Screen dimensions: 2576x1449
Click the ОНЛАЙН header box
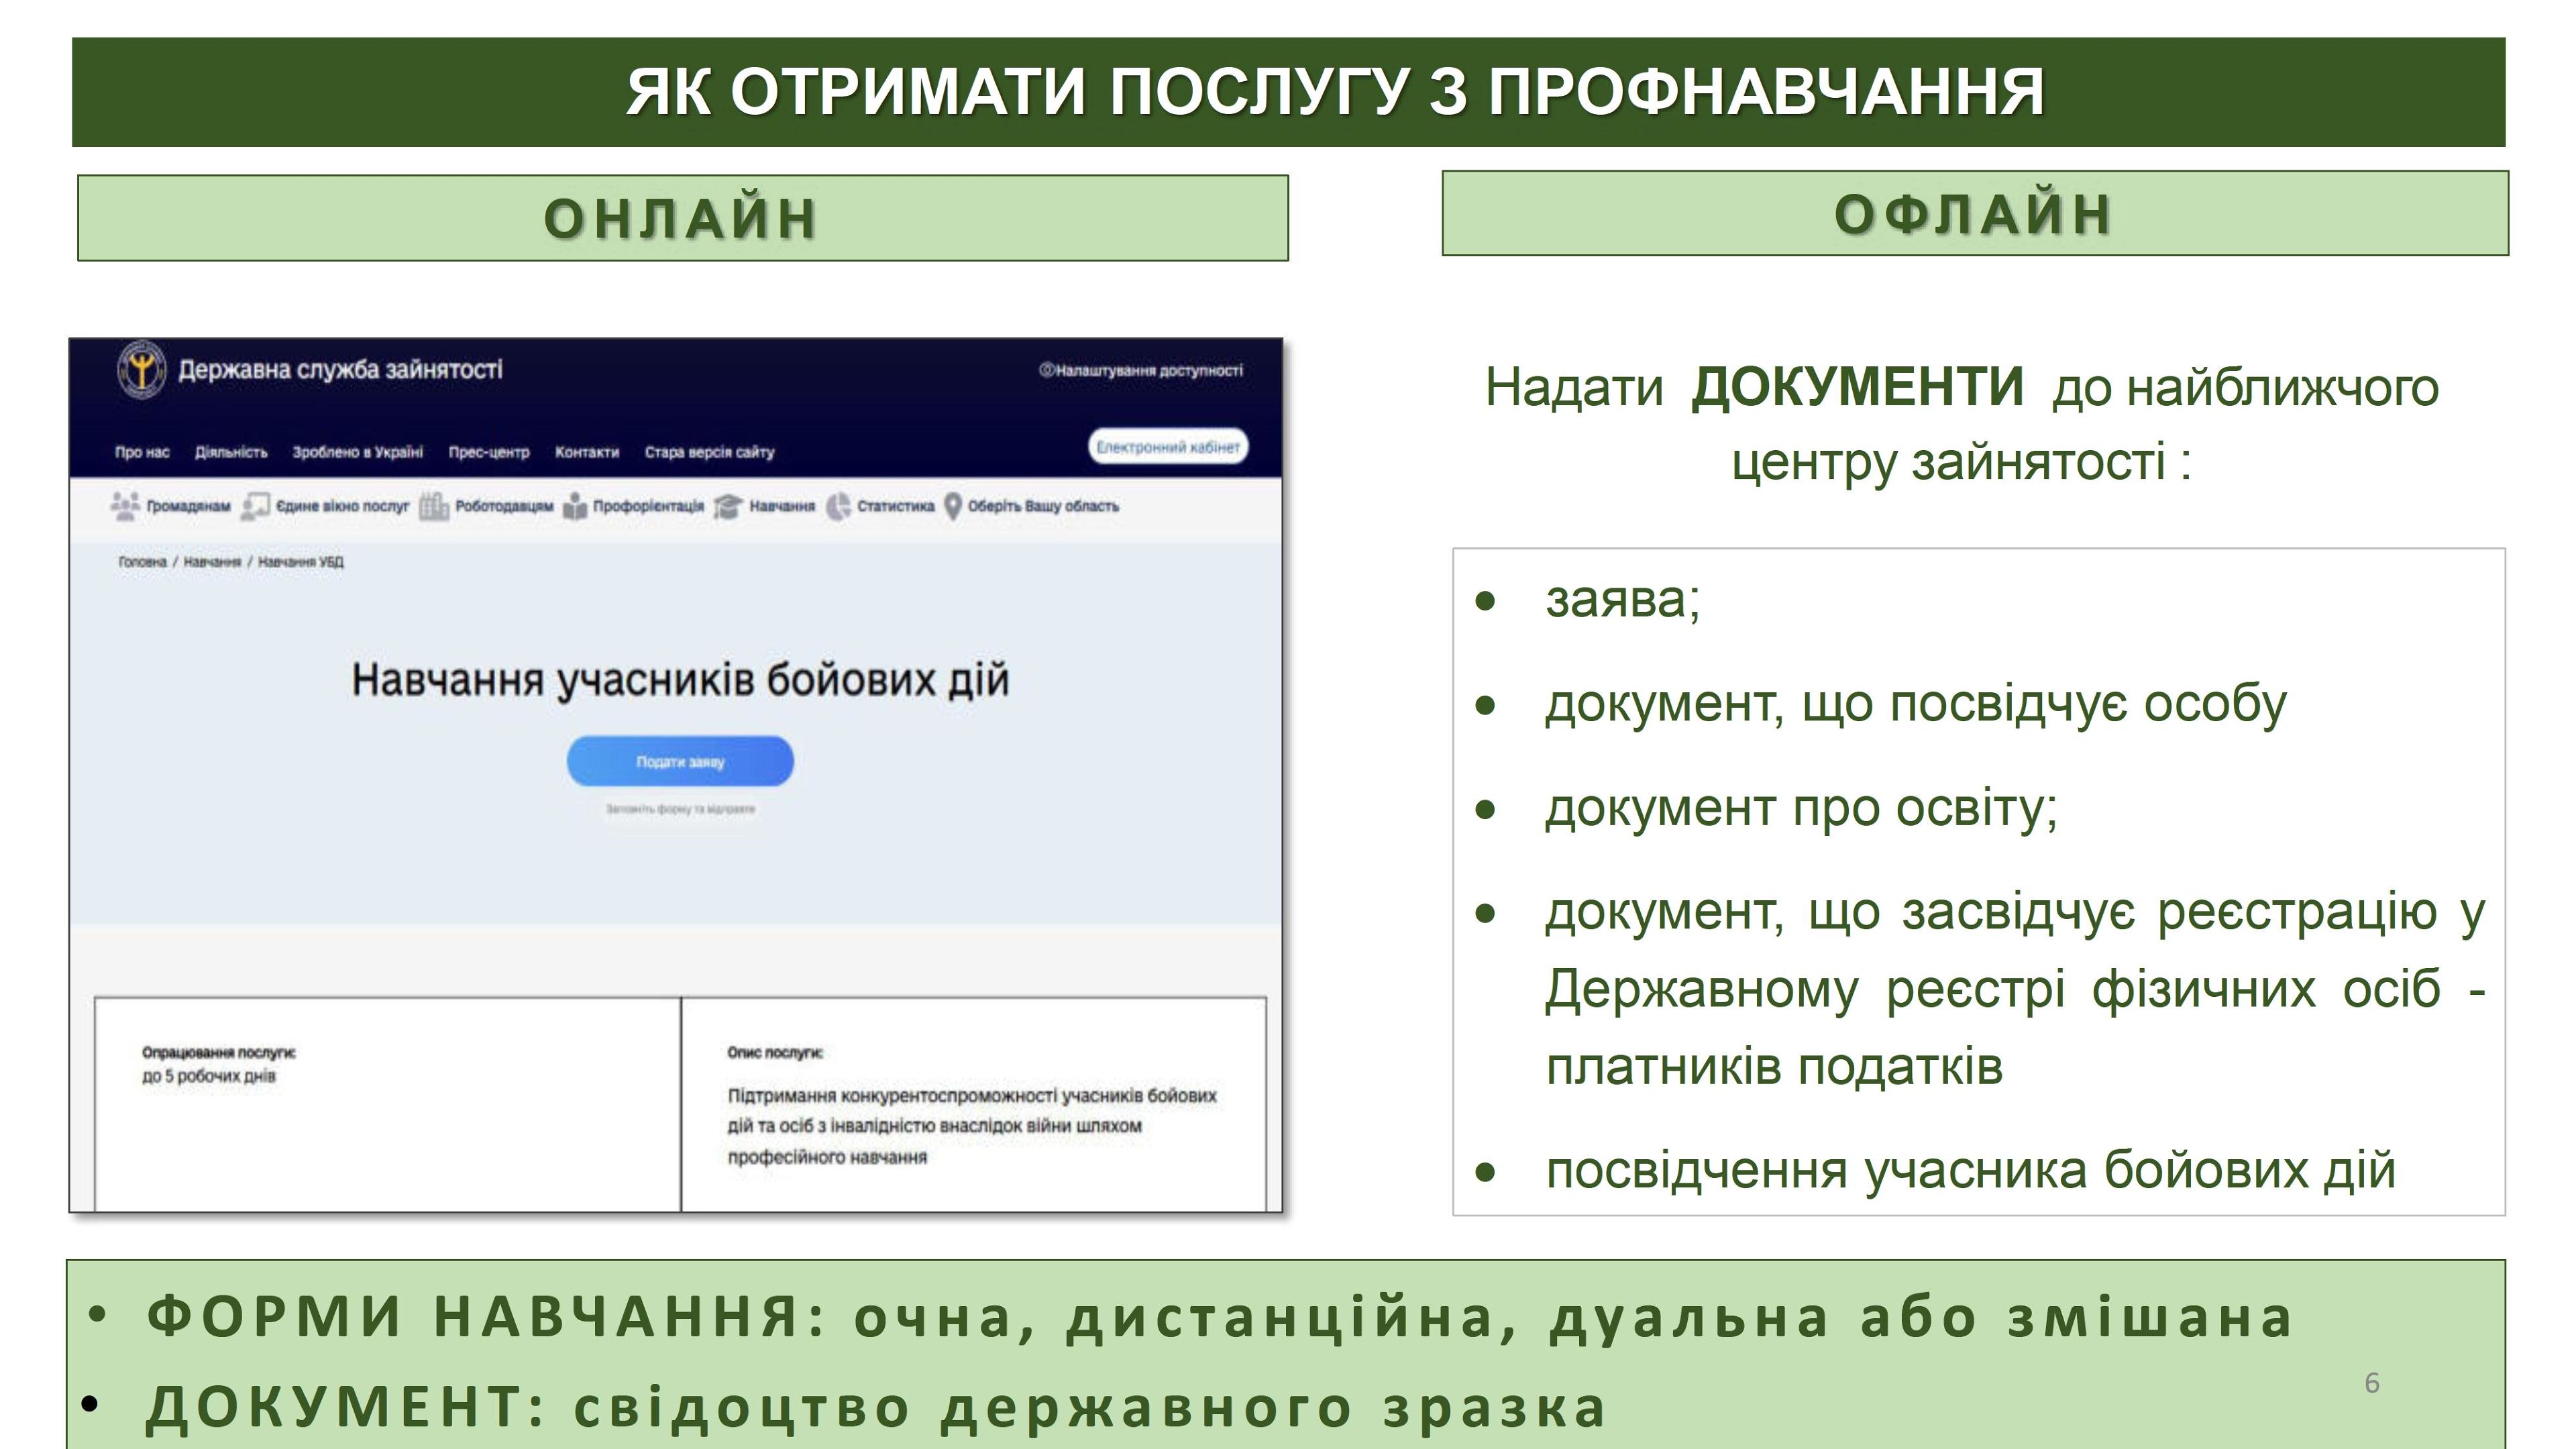(x=682, y=218)
